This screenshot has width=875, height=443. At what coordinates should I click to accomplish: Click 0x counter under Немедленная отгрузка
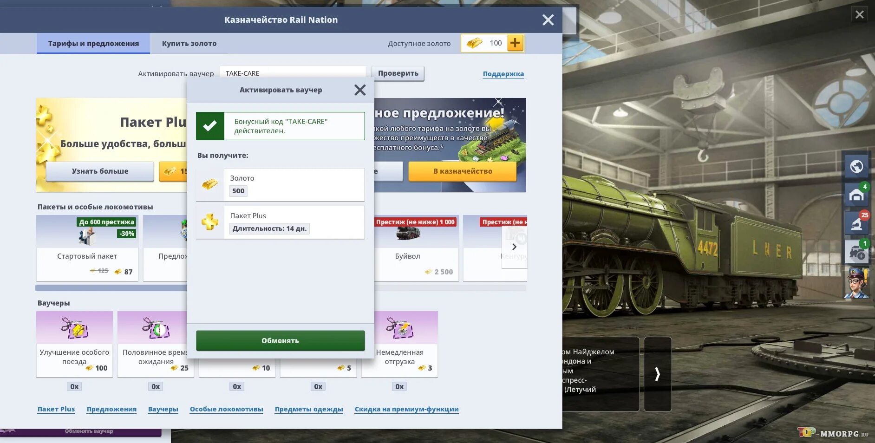(x=399, y=386)
